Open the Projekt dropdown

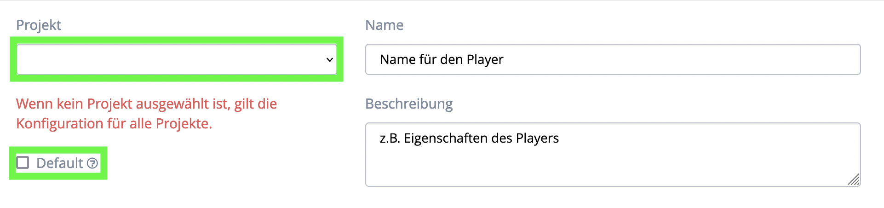177,59
